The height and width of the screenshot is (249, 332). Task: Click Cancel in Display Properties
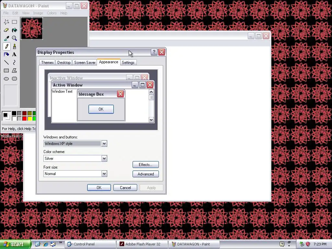tap(125, 188)
